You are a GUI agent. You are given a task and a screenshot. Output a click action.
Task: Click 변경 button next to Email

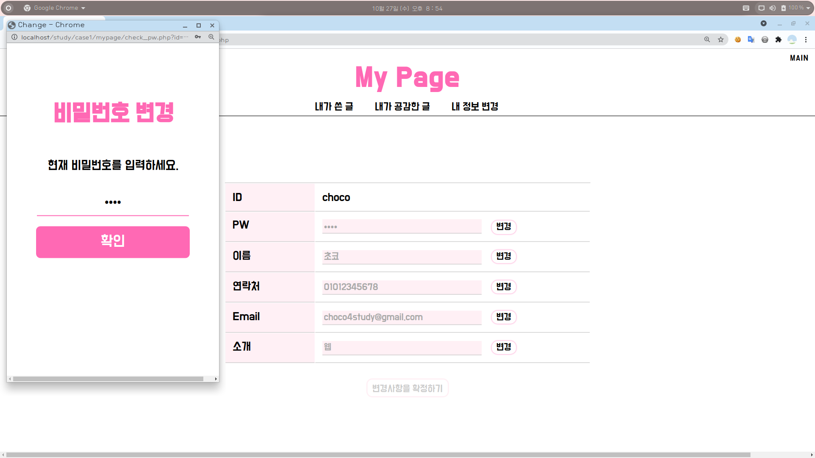point(503,317)
